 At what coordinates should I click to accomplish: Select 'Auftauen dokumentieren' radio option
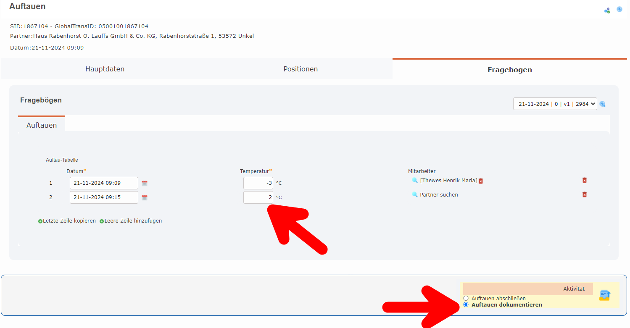(466, 304)
